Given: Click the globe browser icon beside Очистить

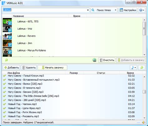Looking at the screenshot, I should coord(94,60).
